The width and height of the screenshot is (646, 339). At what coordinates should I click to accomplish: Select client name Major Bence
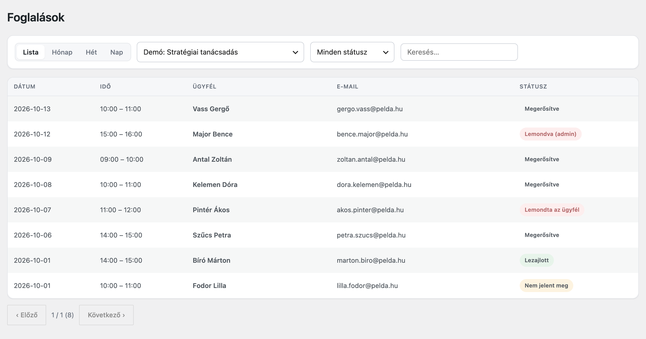(213, 134)
